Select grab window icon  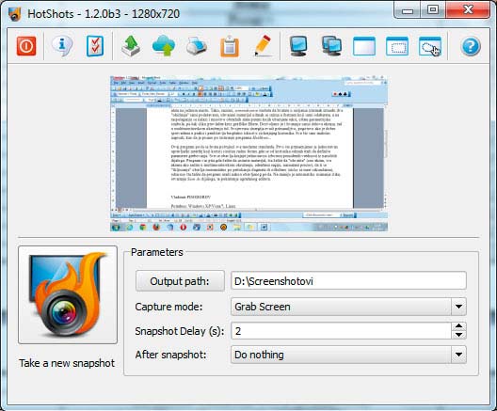pyautogui.click(x=364, y=46)
